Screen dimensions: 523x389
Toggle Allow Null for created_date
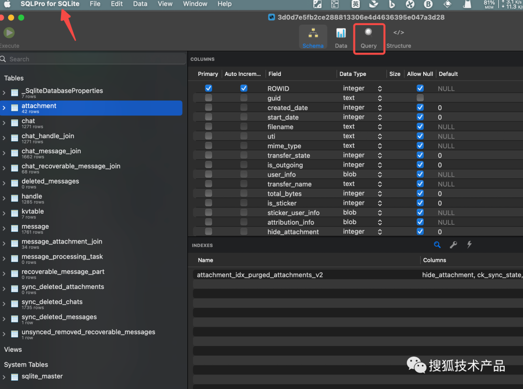tap(420, 107)
